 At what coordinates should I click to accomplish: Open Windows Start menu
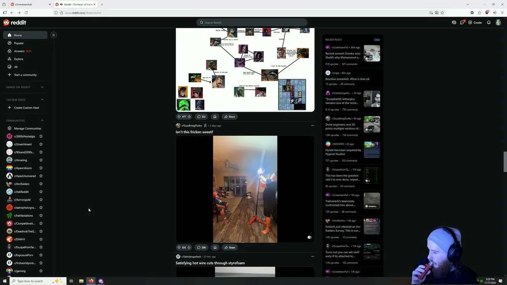(5, 281)
